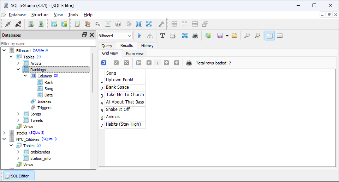Collapse the Rankings table node
Image resolution: width=339 pixels, height=182 pixels.
(18, 69)
